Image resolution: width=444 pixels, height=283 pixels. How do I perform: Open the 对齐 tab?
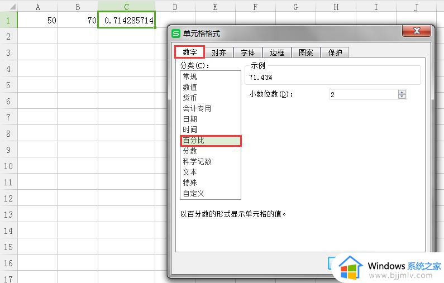click(x=219, y=52)
